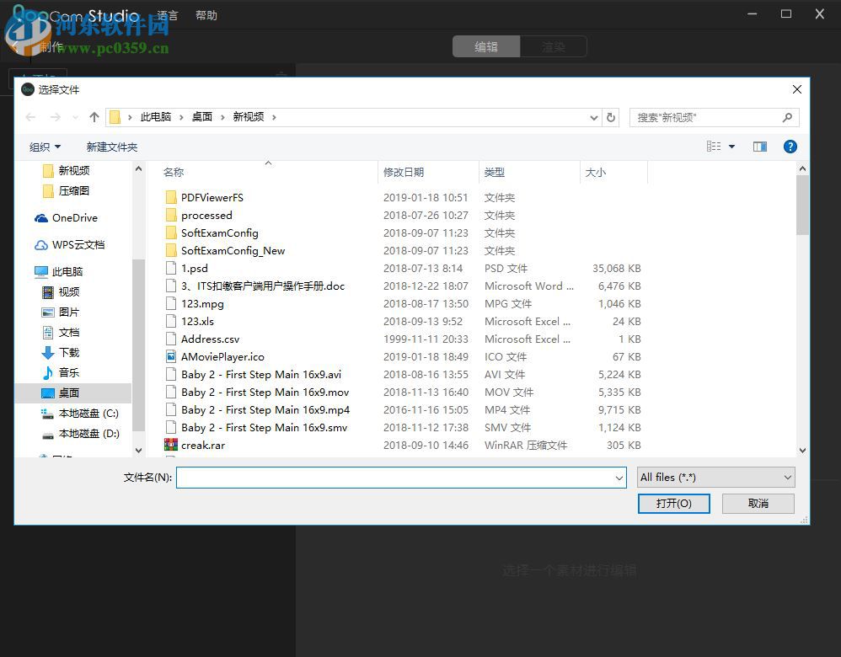The width and height of the screenshot is (841, 657).
Task: Click the refresh icon next to address bar
Action: [610, 117]
